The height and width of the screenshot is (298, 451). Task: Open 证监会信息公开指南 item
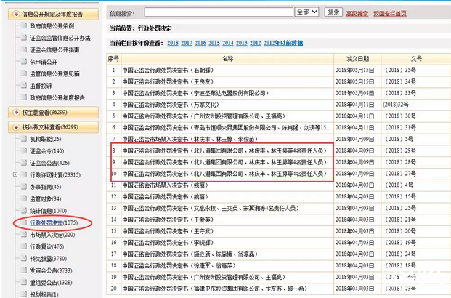(x=54, y=50)
